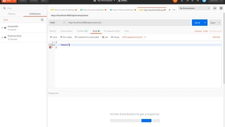Open the Params tab

tap(52, 31)
